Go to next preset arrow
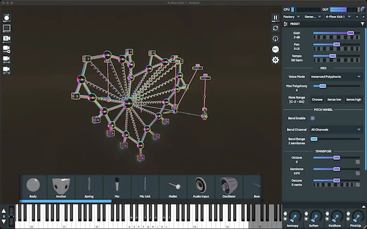Screen dimensions: 367x229 click(363, 17)
